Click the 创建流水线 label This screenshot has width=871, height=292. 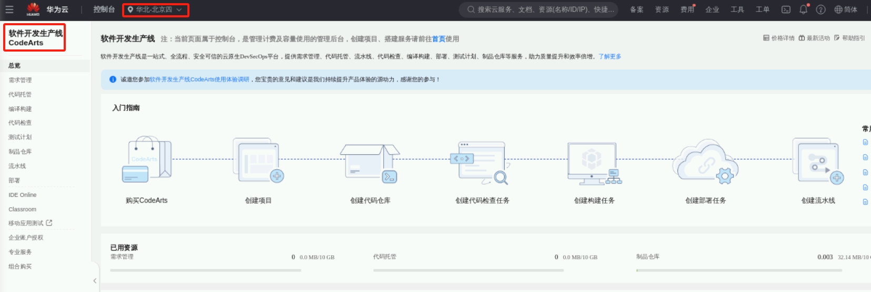pos(818,200)
